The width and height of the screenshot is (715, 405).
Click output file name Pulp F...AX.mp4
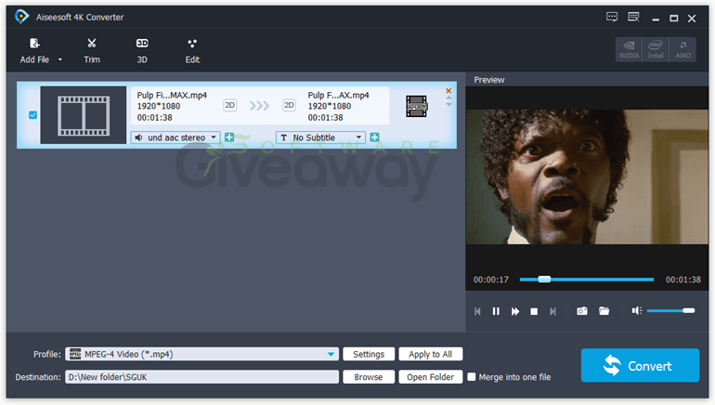[x=338, y=96]
